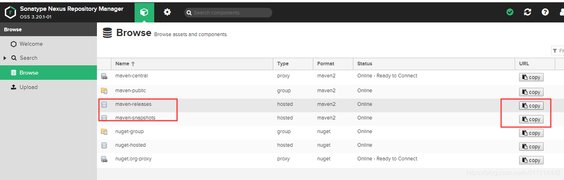Click the nuget-group folder icon
The height and width of the screenshot is (180, 564).
point(104,131)
